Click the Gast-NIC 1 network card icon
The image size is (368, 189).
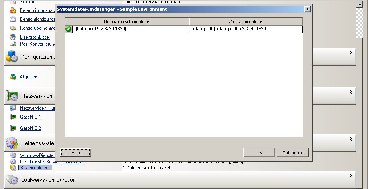coord(13,117)
